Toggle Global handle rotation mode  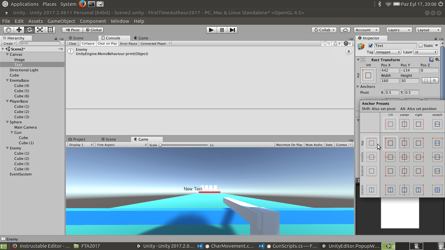(x=93, y=30)
